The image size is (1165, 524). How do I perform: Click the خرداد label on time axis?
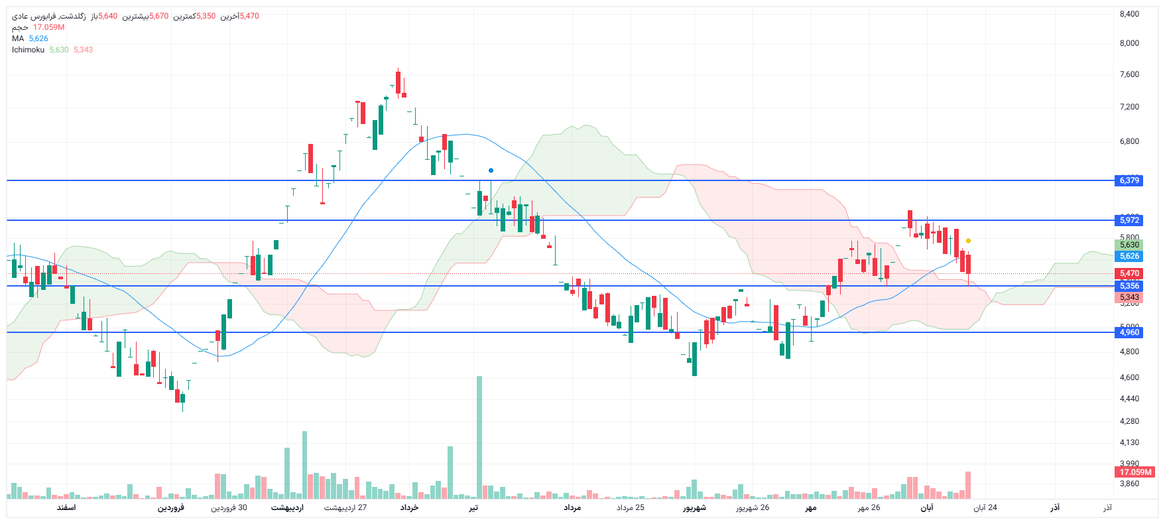[x=409, y=507]
